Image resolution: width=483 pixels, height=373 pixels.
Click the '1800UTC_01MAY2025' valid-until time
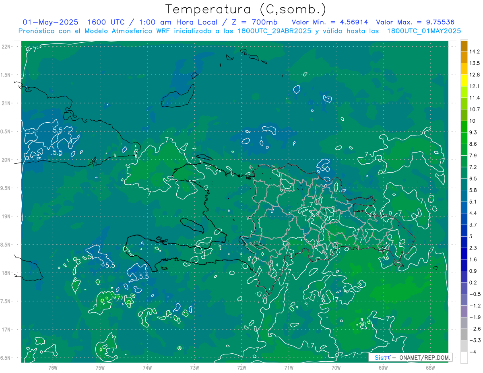424,31
